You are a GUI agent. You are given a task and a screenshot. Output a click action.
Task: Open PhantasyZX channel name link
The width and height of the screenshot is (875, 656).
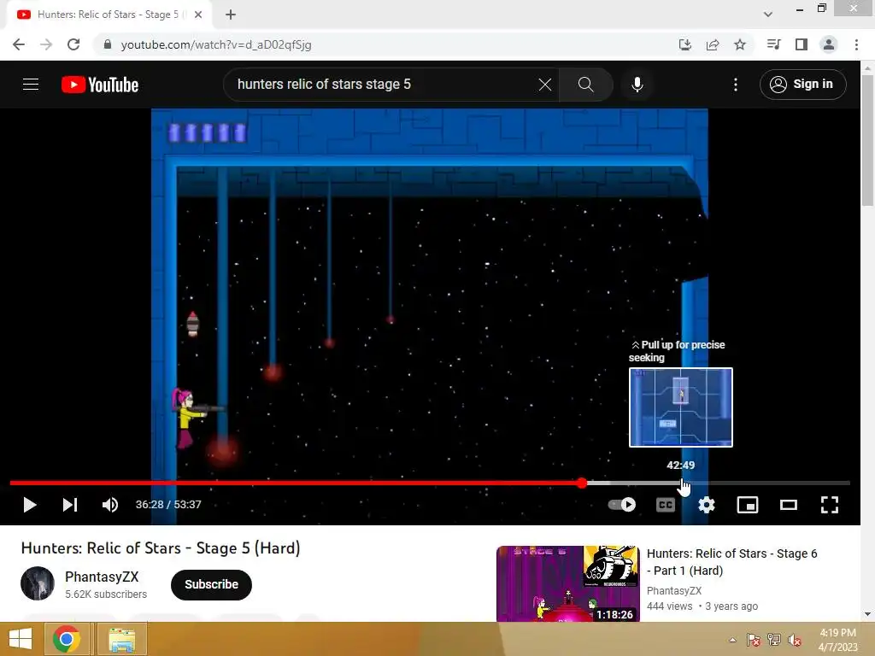102,577
